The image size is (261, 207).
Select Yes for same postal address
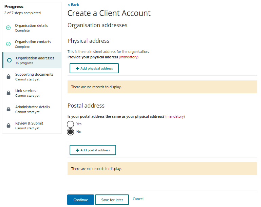(x=71, y=124)
